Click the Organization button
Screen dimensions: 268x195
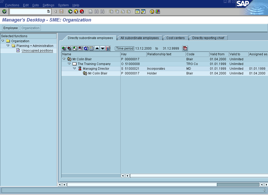point(30,28)
